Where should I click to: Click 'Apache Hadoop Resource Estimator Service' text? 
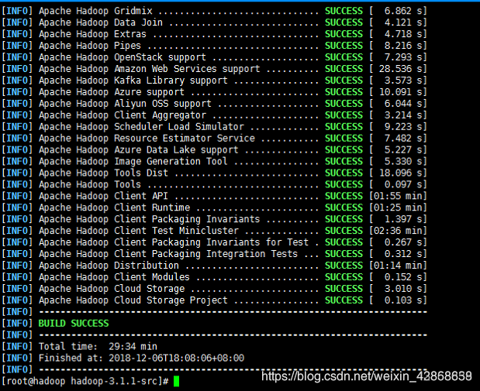[147, 139]
